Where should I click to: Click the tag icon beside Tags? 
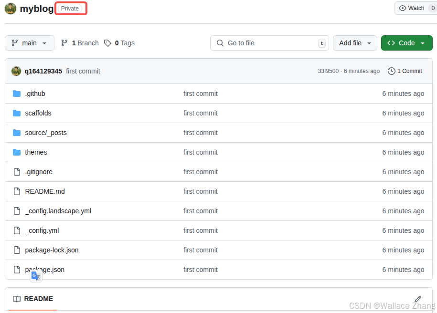107,43
